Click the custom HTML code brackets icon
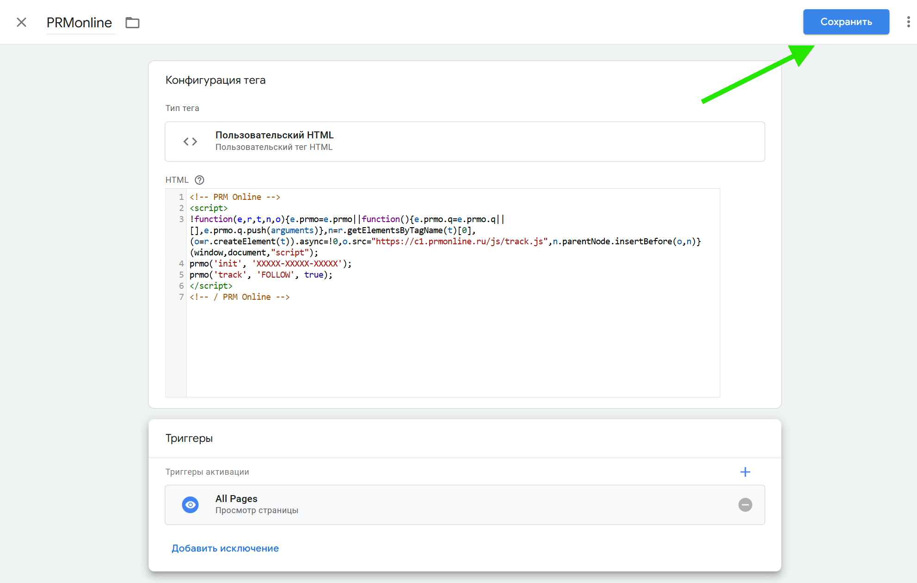 click(x=190, y=142)
